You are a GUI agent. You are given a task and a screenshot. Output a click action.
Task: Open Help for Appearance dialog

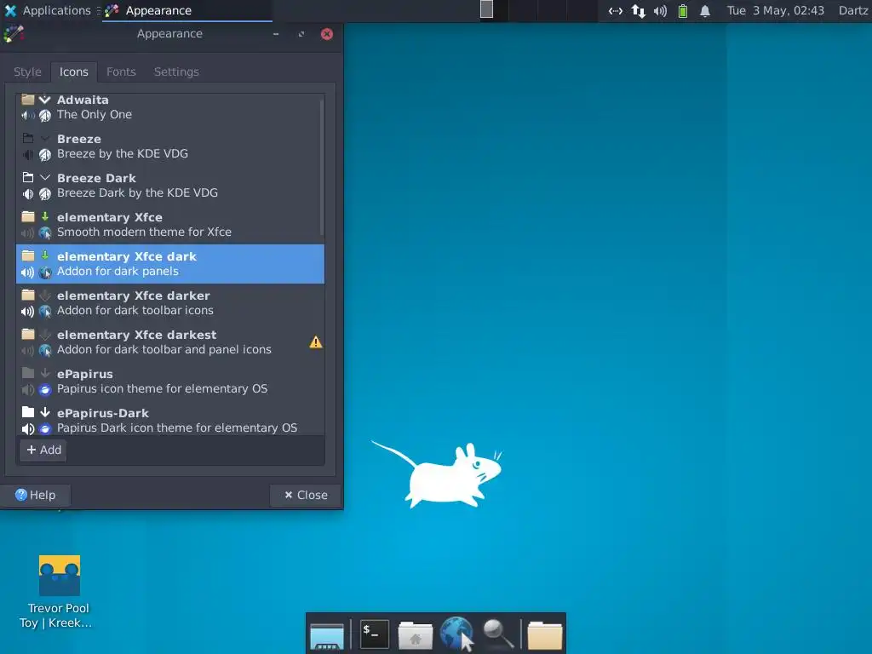(x=35, y=495)
